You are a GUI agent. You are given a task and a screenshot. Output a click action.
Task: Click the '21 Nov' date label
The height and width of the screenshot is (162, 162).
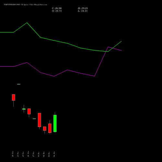[18, 154]
